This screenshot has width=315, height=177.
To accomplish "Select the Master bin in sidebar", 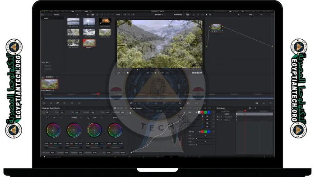I will tap(46, 18).
